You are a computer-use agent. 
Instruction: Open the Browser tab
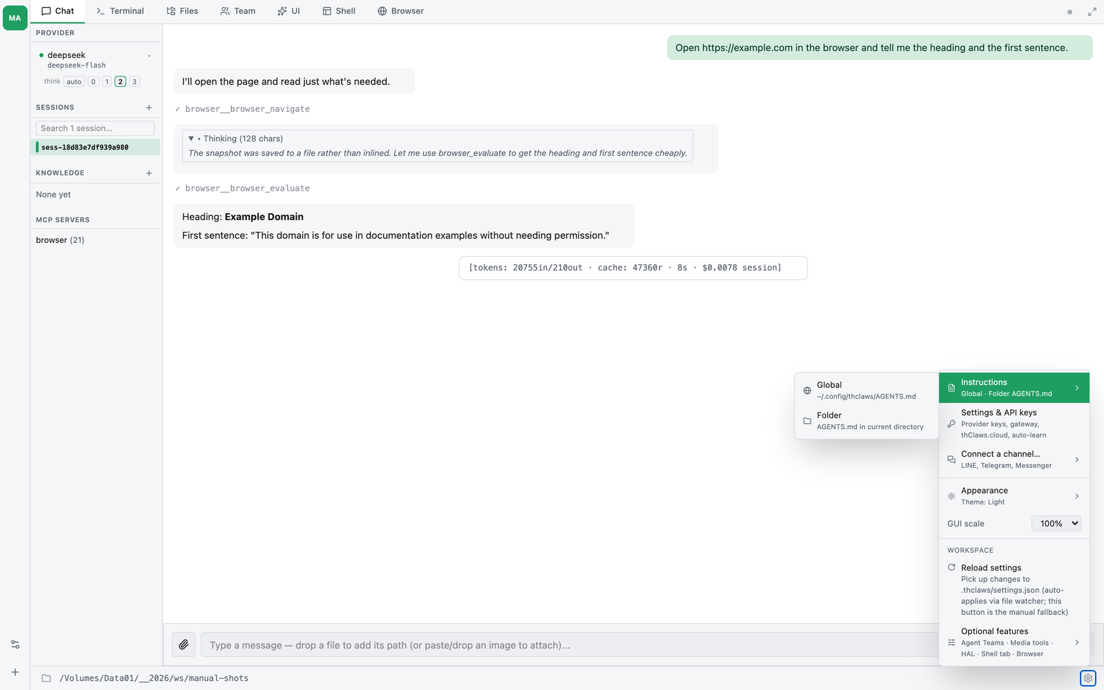(x=401, y=11)
